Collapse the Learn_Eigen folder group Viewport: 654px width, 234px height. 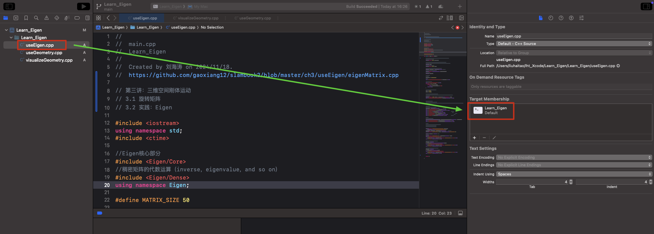tap(11, 37)
